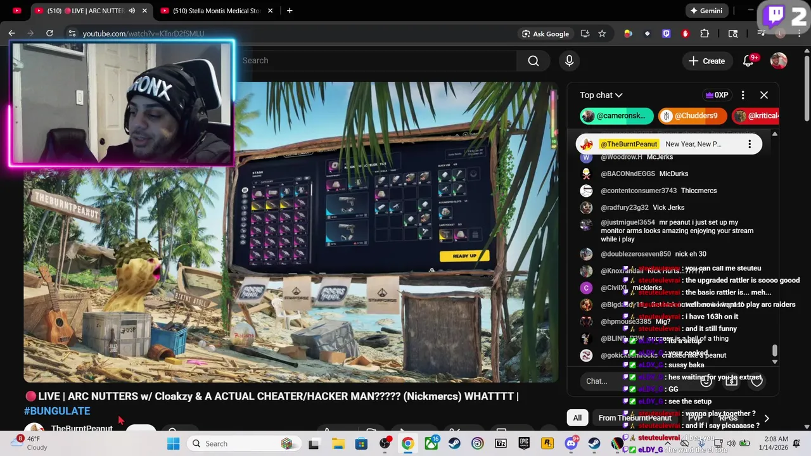Screen dimensions: 811x456
Task: Click the install app icon in the address bar
Action: [x=585, y=34]
